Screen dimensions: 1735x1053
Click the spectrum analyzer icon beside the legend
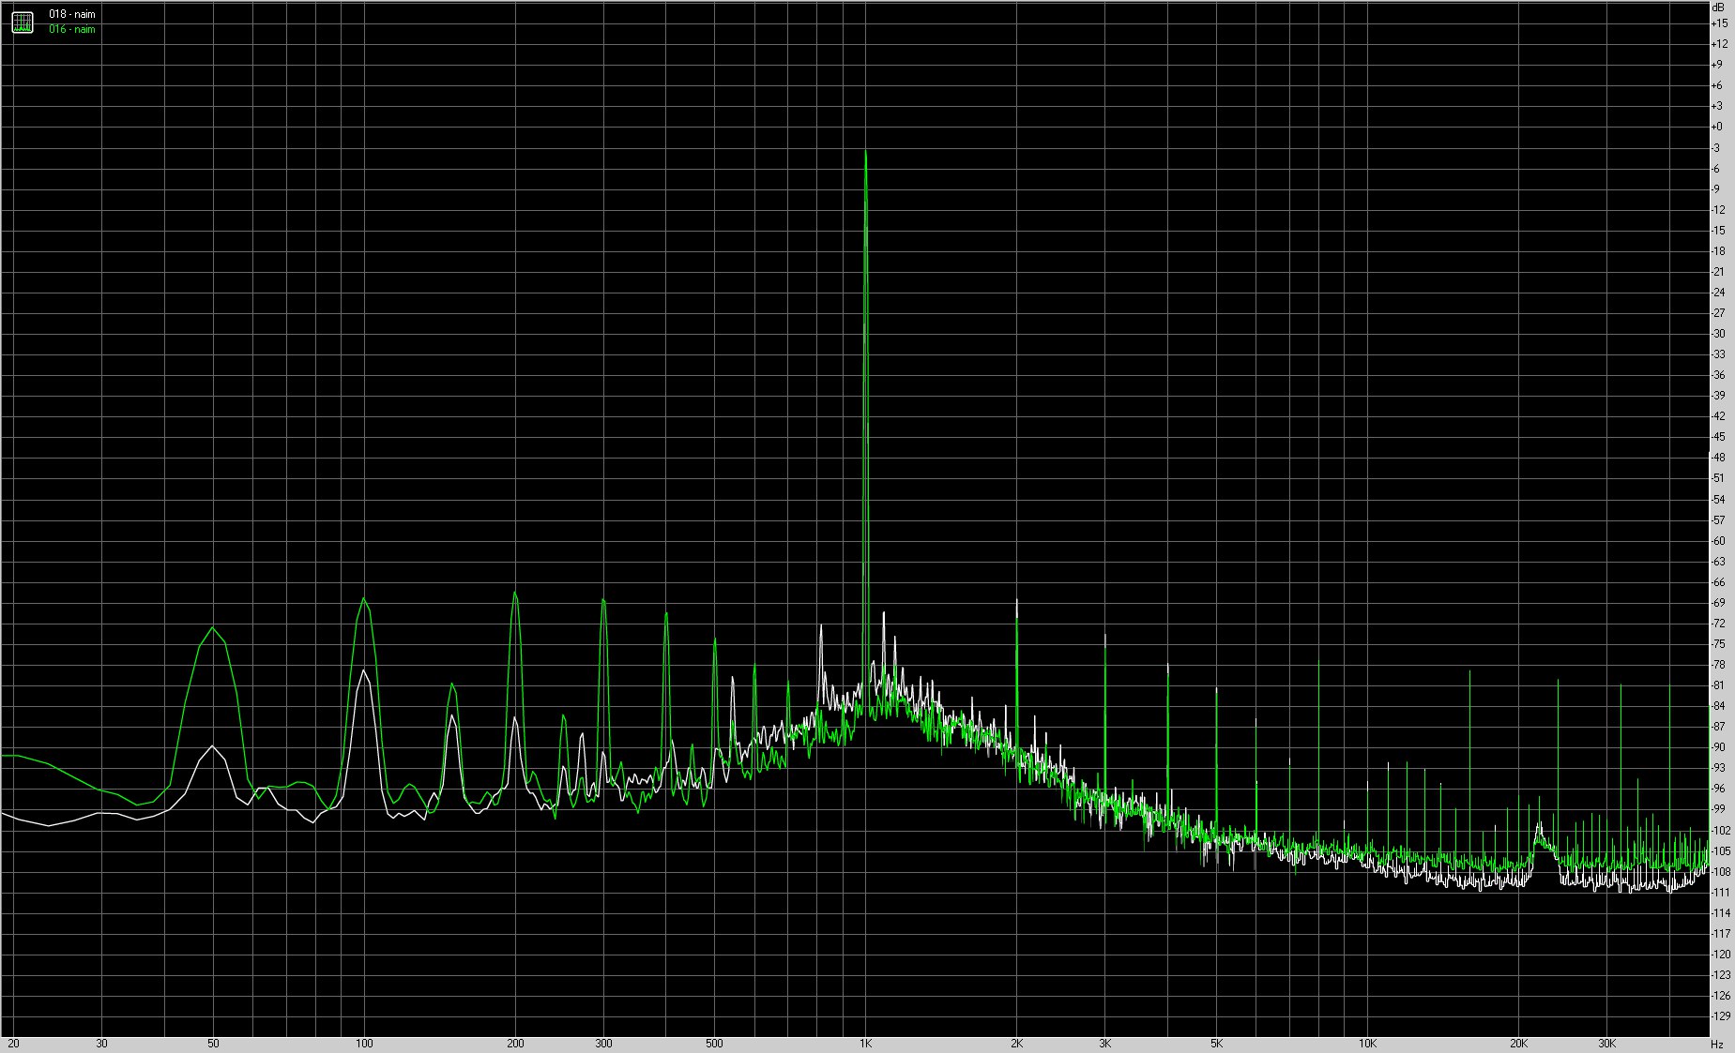(x=23, y=22)
